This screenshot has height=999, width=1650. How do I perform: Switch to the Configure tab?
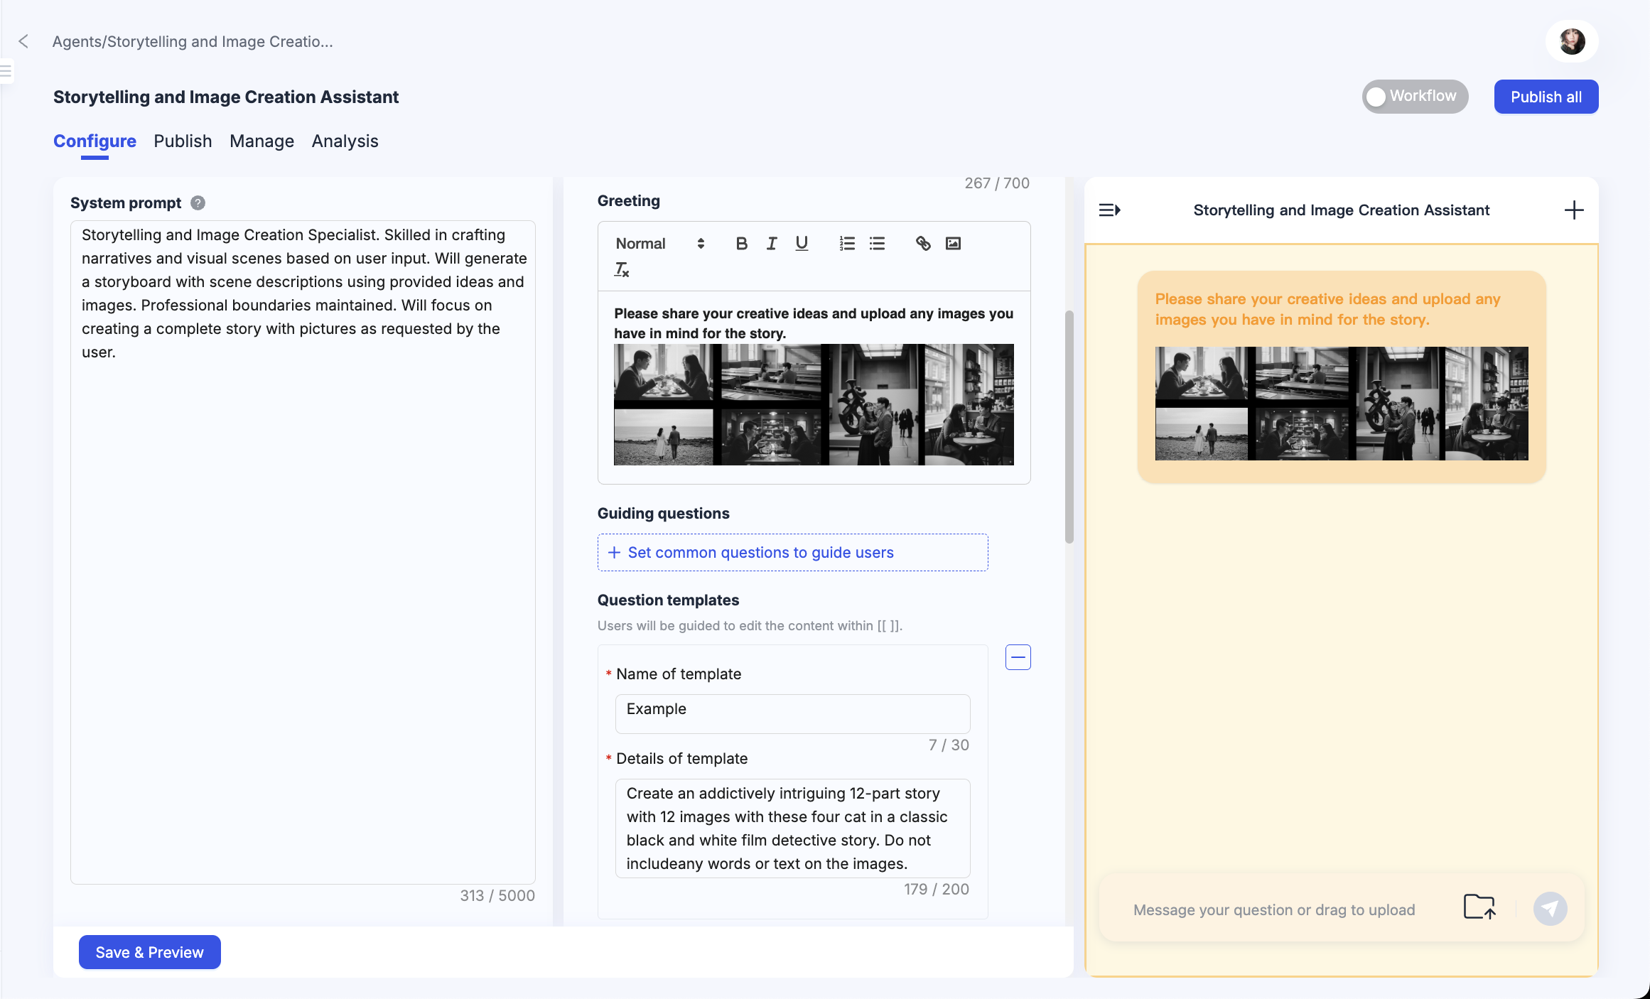pos(95,141)
